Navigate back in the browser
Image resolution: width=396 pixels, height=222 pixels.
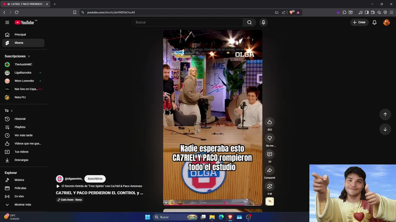point(4,12)
